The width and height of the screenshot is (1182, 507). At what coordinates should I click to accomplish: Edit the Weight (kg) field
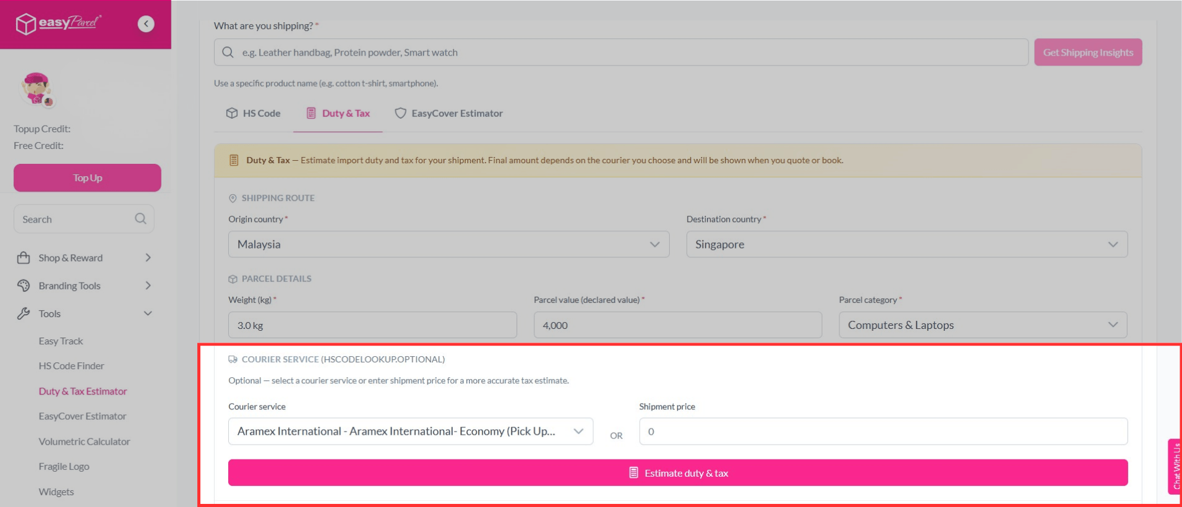(x=372, y=325)
